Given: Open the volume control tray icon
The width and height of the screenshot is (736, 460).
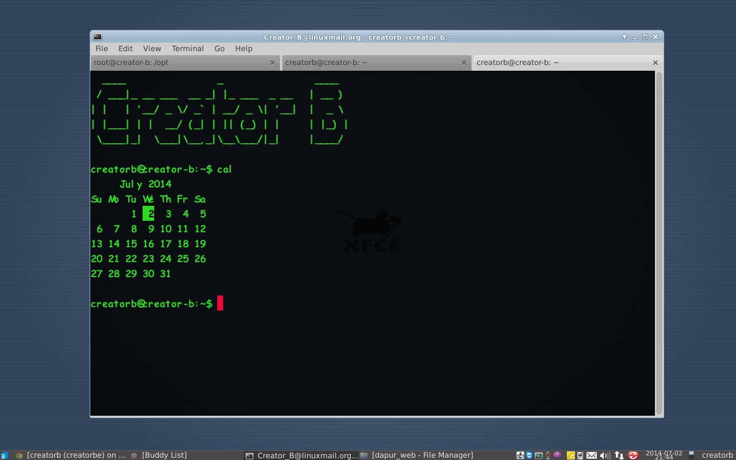Looking at the screenshot, I should click(604, 455).
